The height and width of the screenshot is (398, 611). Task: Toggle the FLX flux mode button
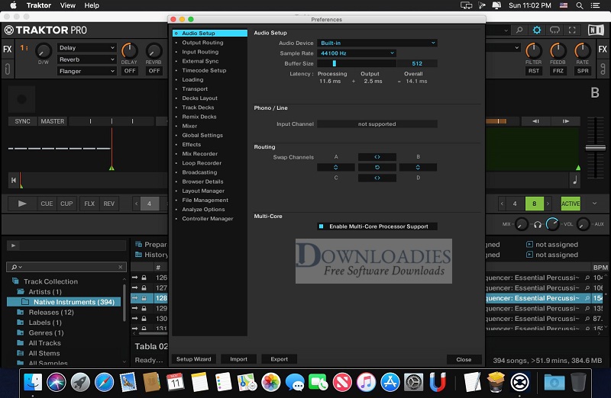[89, 204]
